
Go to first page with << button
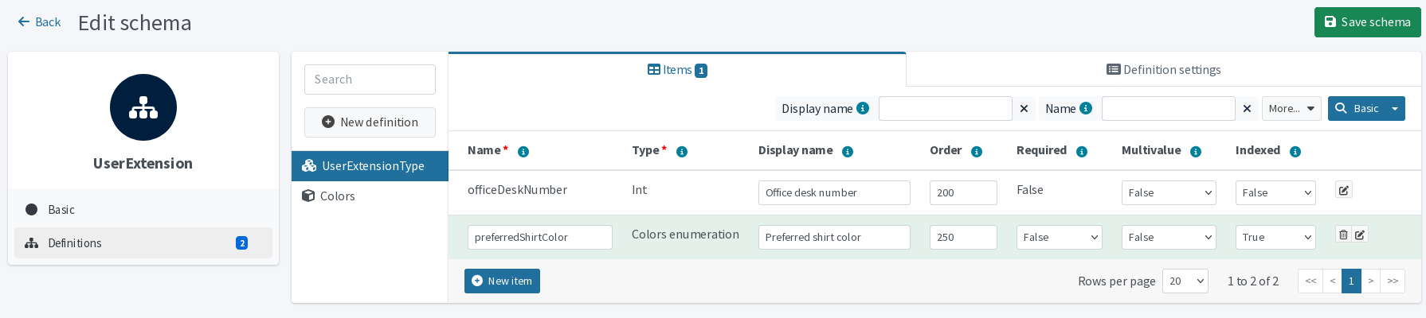click(x=1310, y=281)
